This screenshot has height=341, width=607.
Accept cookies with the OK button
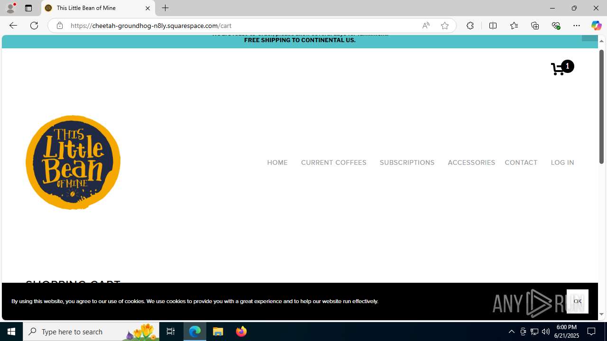click(x=578, y=301)
